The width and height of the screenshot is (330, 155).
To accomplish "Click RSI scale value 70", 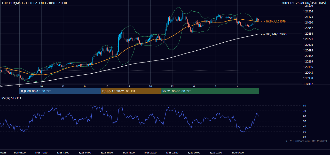I will [x=304, y=111].
